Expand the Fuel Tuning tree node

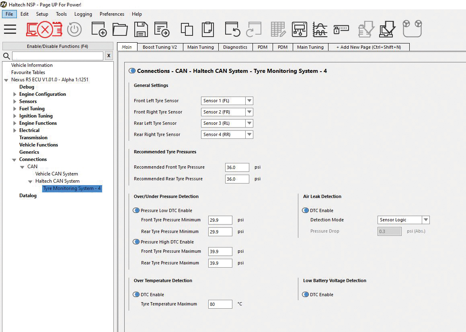15,109
